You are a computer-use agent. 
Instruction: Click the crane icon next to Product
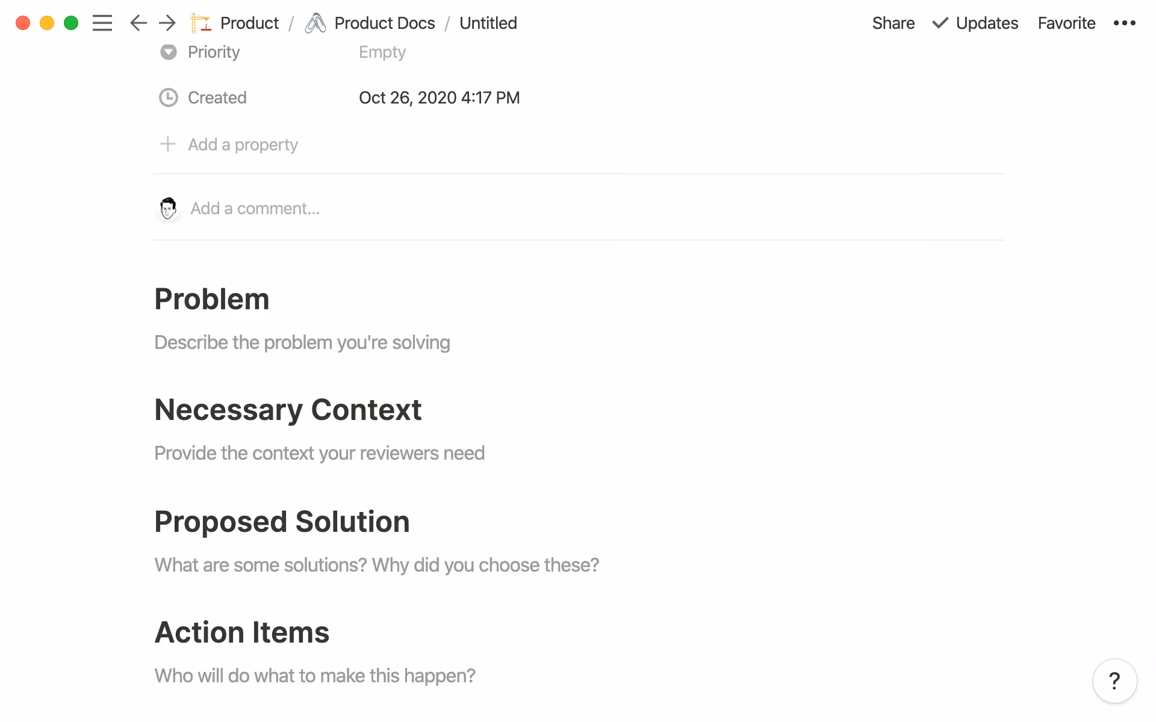[202, 23]
